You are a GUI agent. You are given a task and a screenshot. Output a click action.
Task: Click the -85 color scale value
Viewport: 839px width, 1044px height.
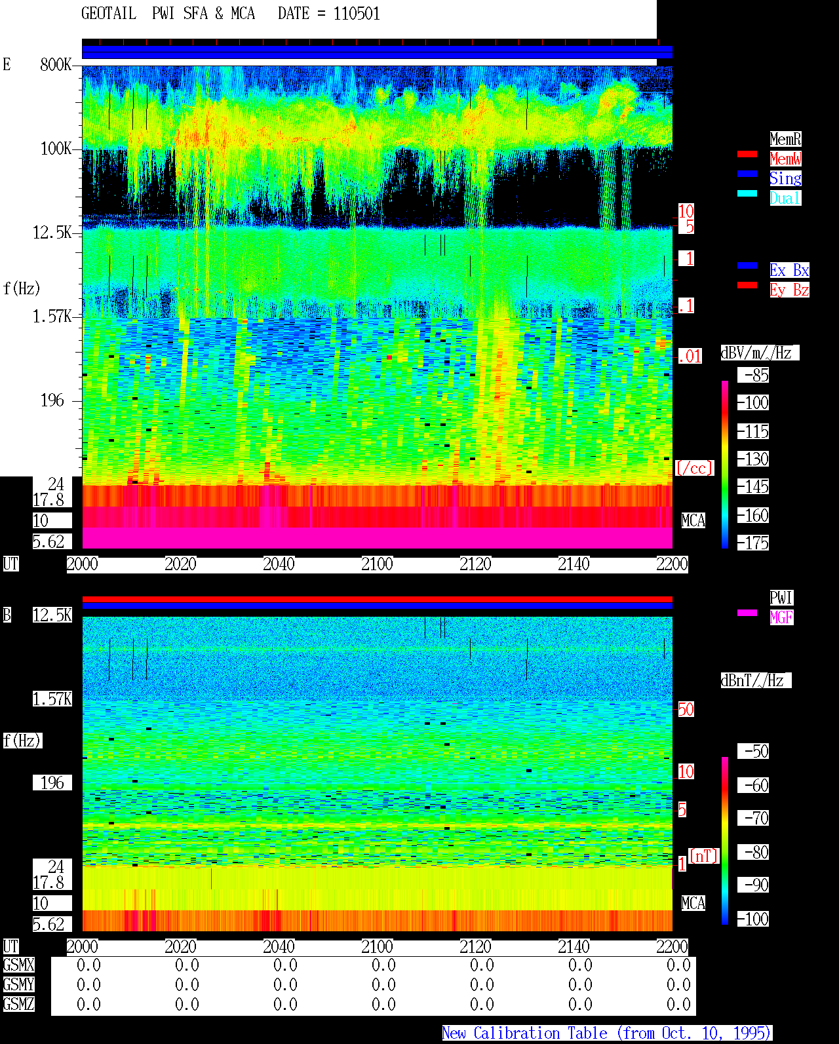(x=754, y=375)
